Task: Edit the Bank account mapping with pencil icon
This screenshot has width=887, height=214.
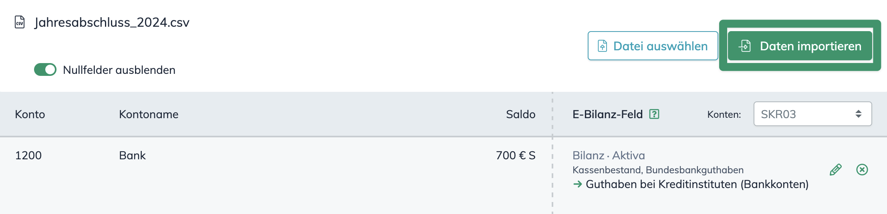Action: [835, 170]
